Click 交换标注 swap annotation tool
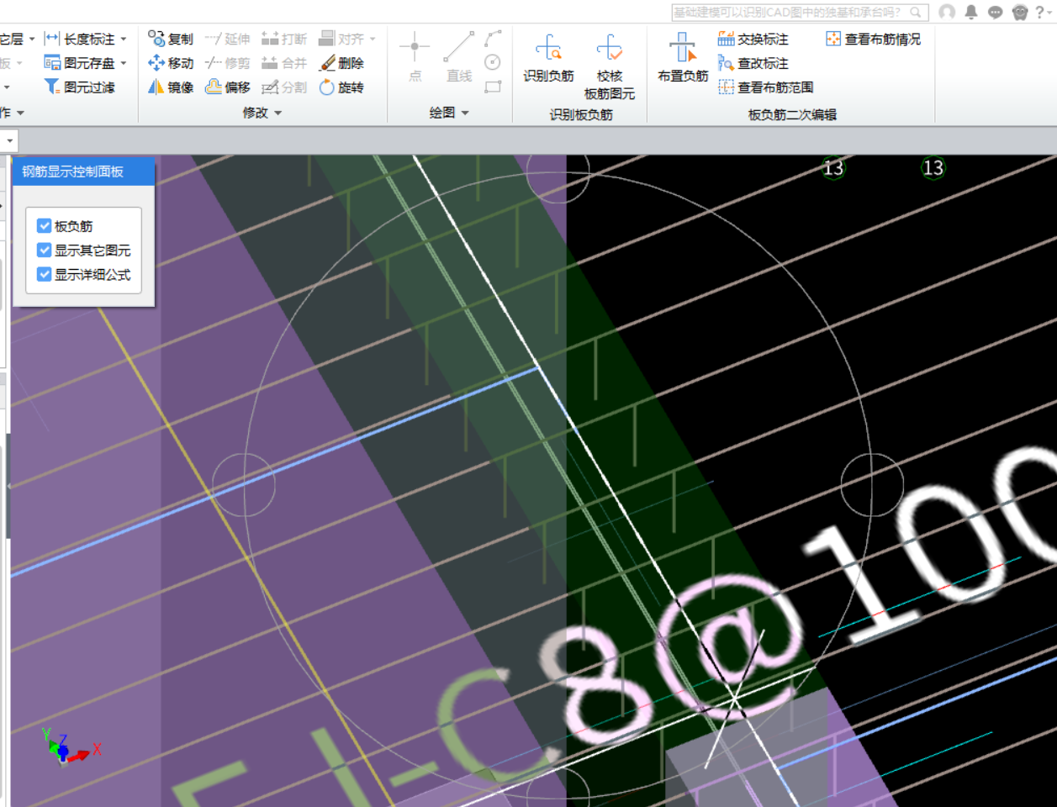1057x807 pixels. tap(753, 39)
